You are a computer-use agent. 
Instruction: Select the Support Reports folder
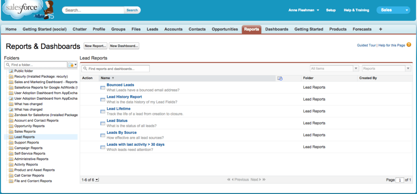pos(26,142)
